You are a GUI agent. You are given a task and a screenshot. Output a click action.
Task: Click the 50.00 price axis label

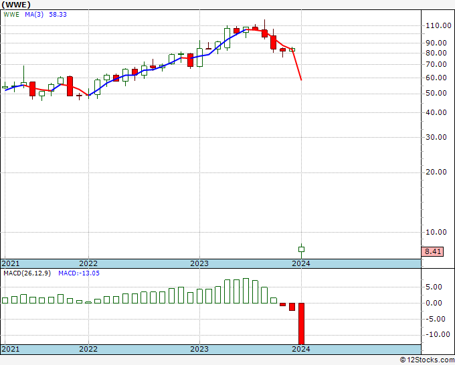[436, 93]
